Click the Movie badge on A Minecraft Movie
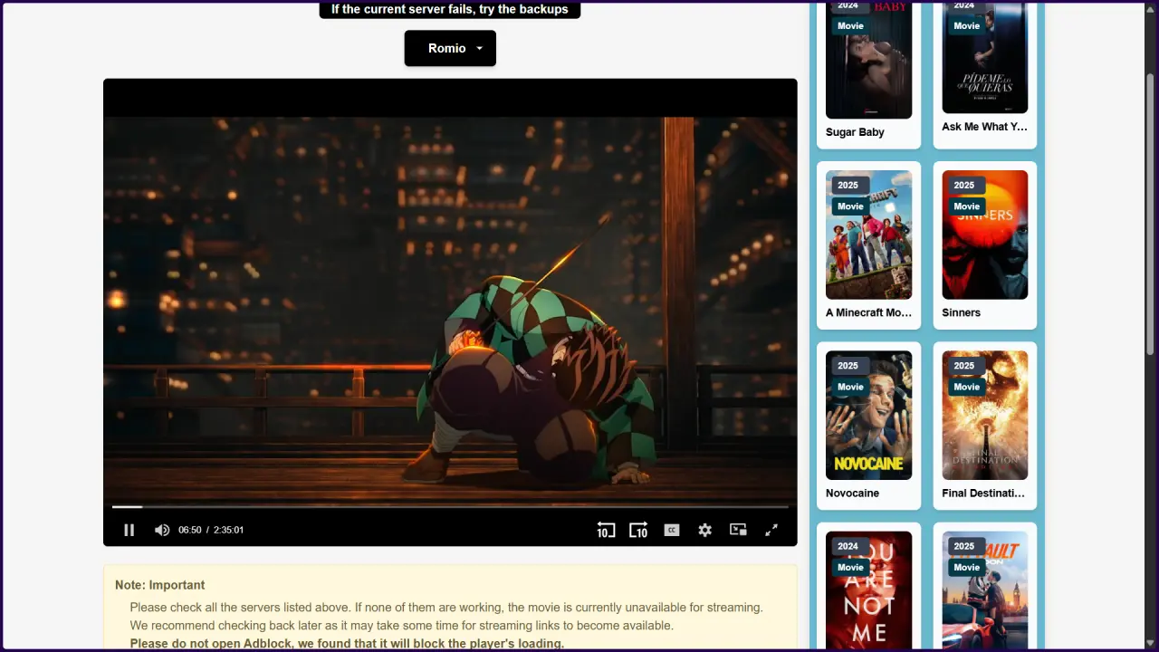 [850, 206]
